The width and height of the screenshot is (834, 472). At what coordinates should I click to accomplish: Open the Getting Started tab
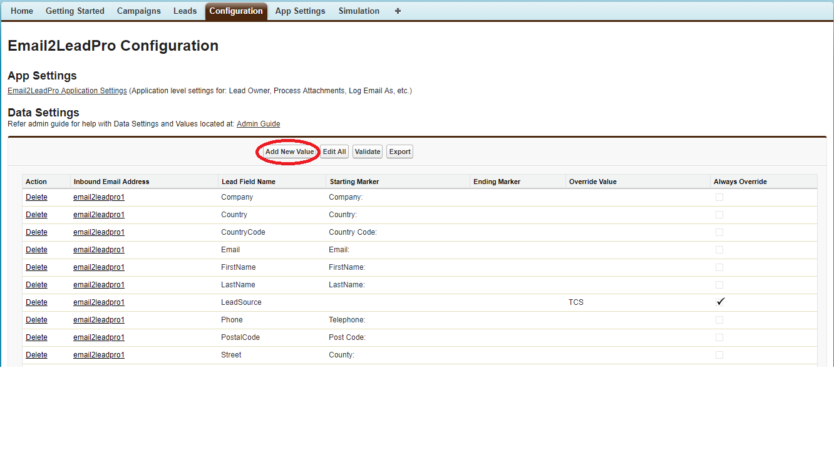pyautogui.click(x=75, y=11)
